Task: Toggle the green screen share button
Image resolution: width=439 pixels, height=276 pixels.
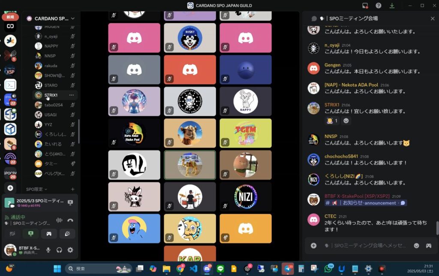Action: coord(31,234)
